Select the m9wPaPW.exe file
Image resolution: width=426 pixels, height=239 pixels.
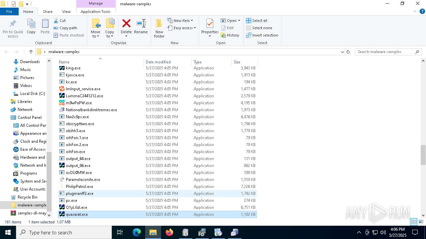tap(157, 103)
